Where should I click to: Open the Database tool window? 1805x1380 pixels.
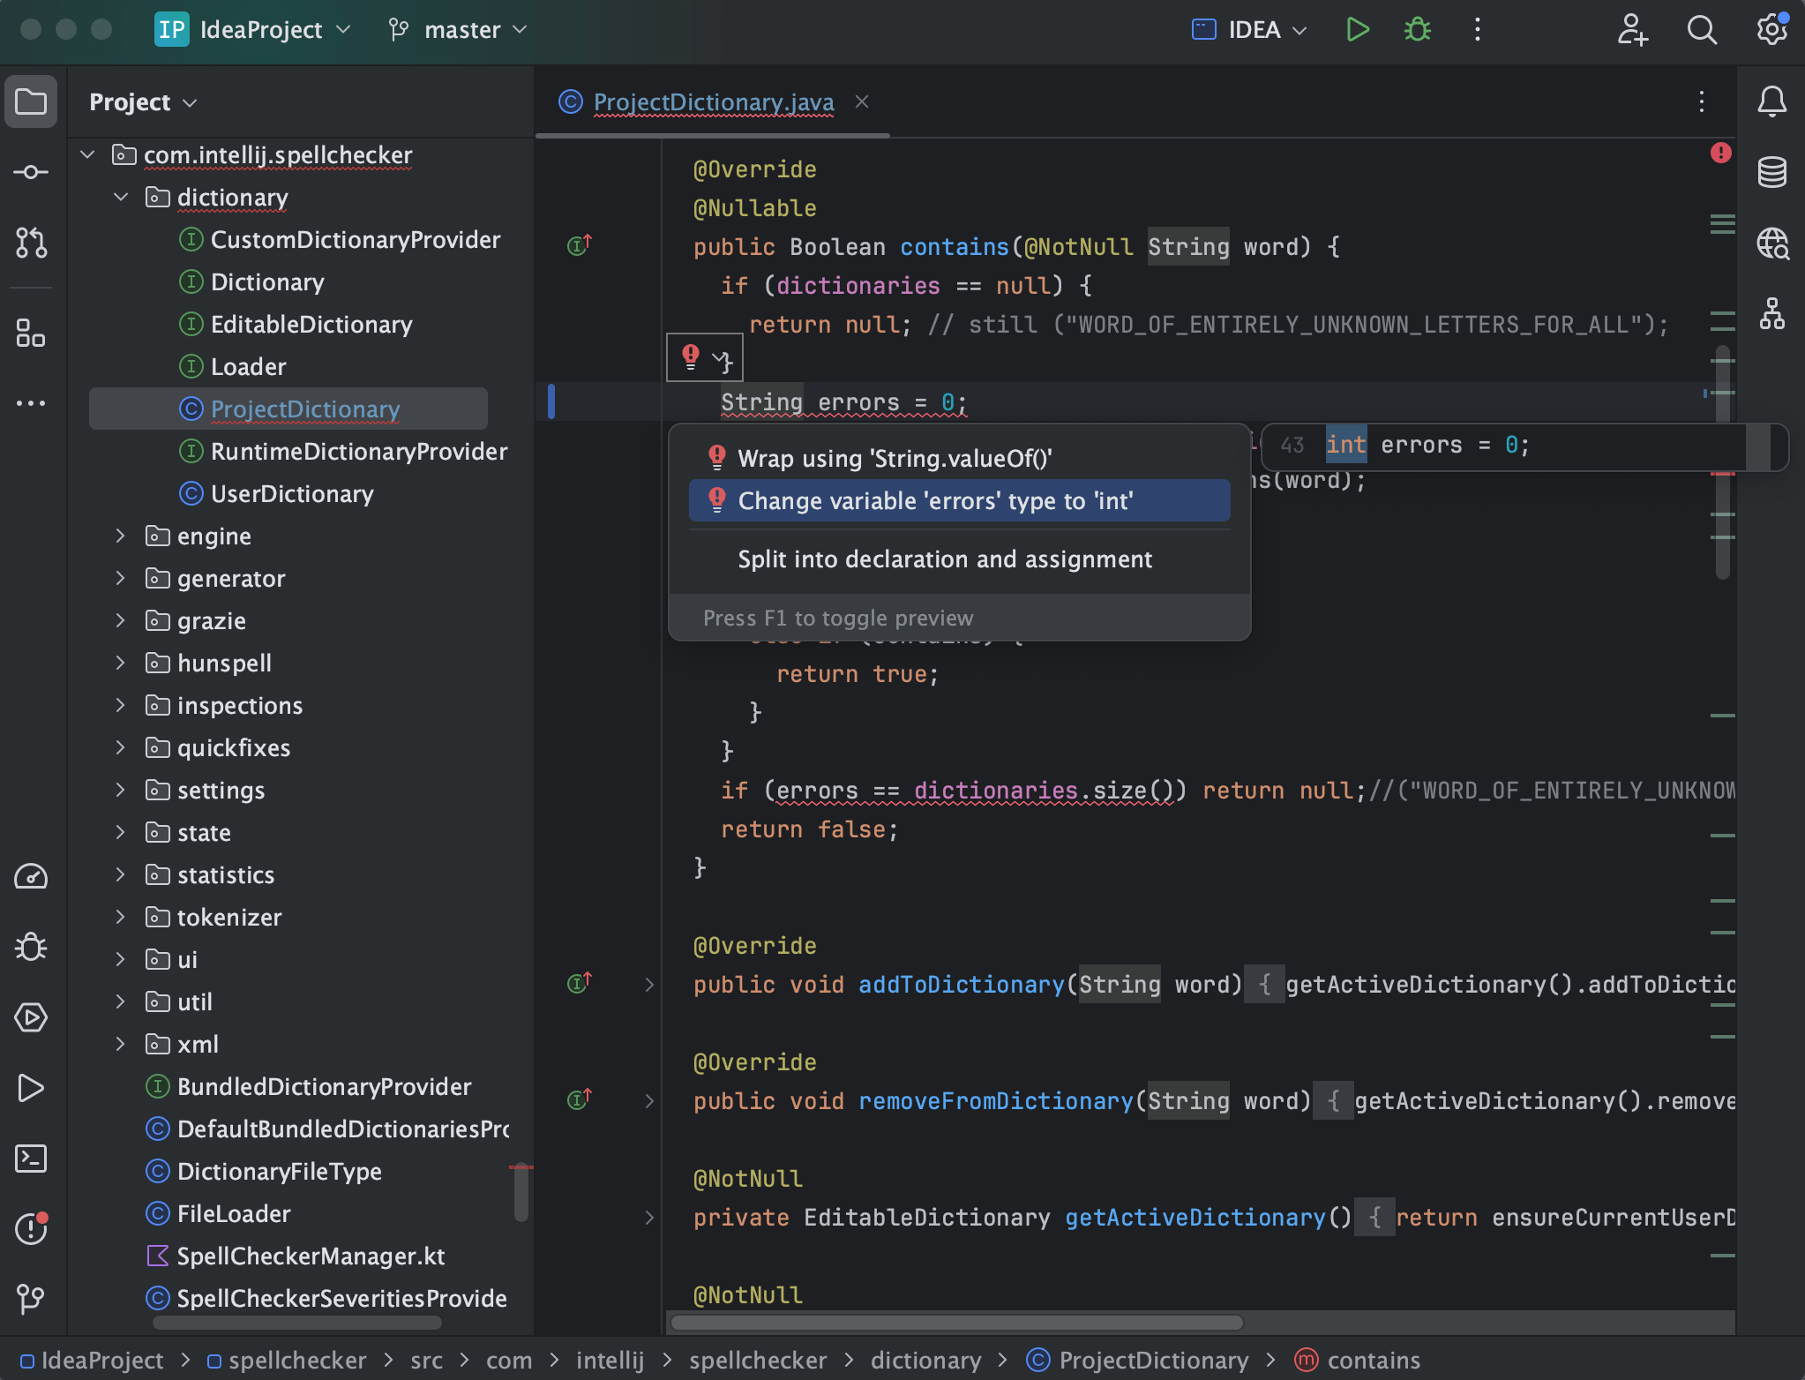coord(1772,171)
